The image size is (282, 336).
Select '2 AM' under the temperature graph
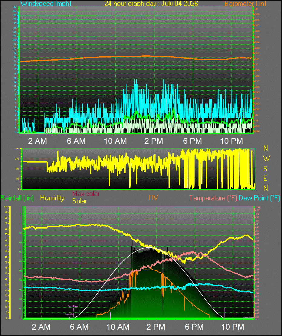click(41, 327)
